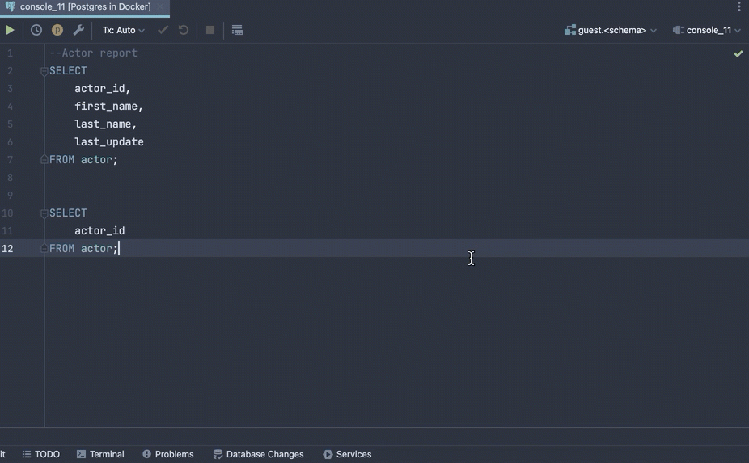Image resolution: width=749 pixels, height=463 pixels.
Task: Click 'actor_id' on line 11
Action: (99, 230)
